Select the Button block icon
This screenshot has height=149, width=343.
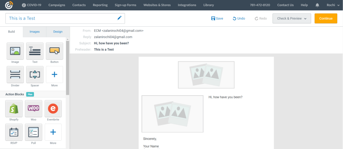55,51
